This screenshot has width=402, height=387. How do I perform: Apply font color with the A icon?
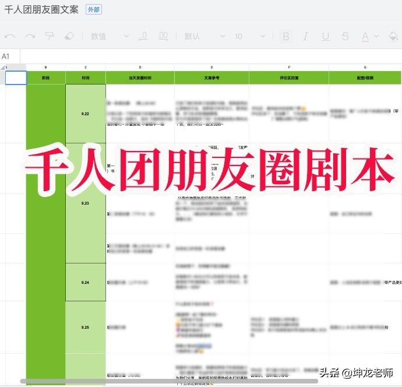(365, 36)
